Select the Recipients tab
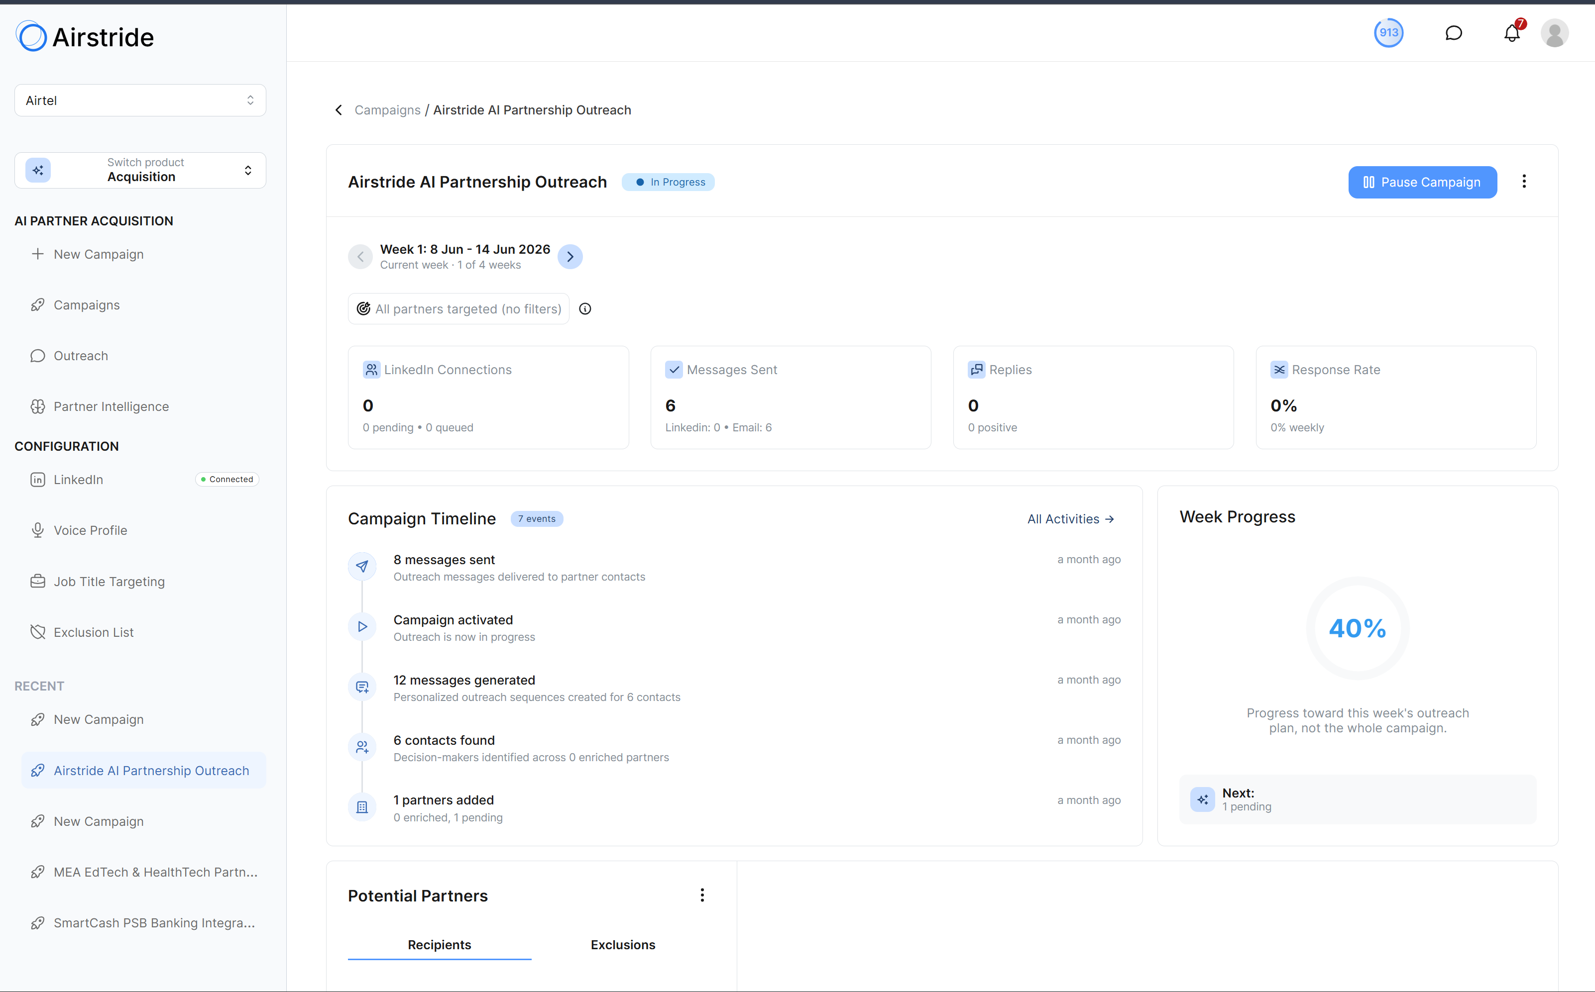The height and width of the screenshot is (992, 1595). [x=439, y=945]
